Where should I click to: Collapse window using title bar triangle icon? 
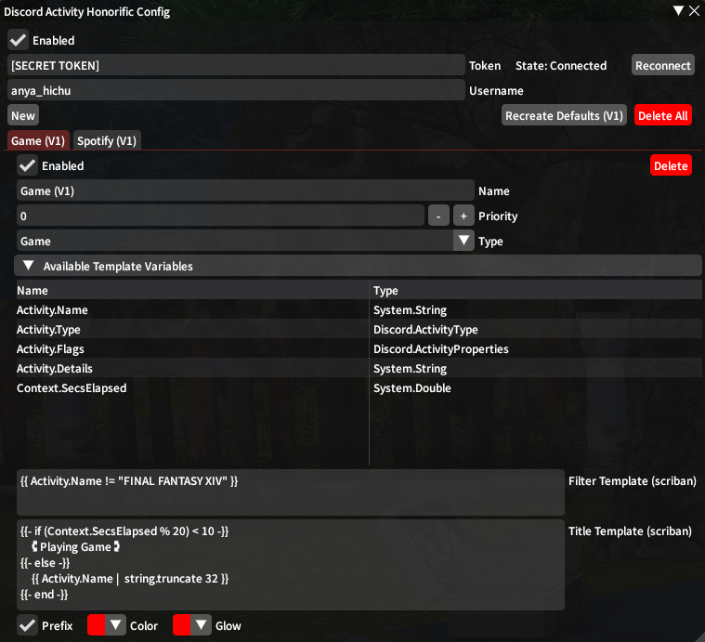(678, 11)
